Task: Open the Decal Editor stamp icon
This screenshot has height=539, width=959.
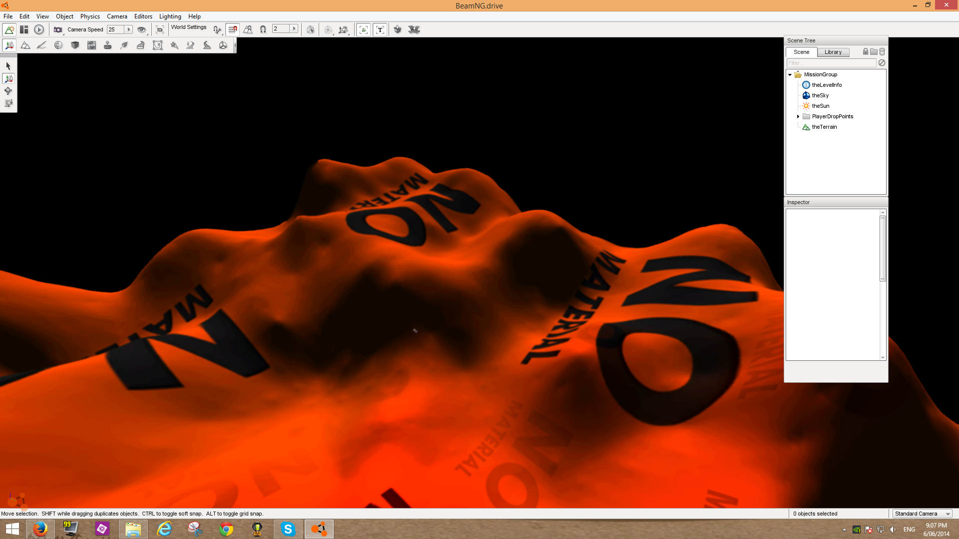Action: tap(108, 45)
